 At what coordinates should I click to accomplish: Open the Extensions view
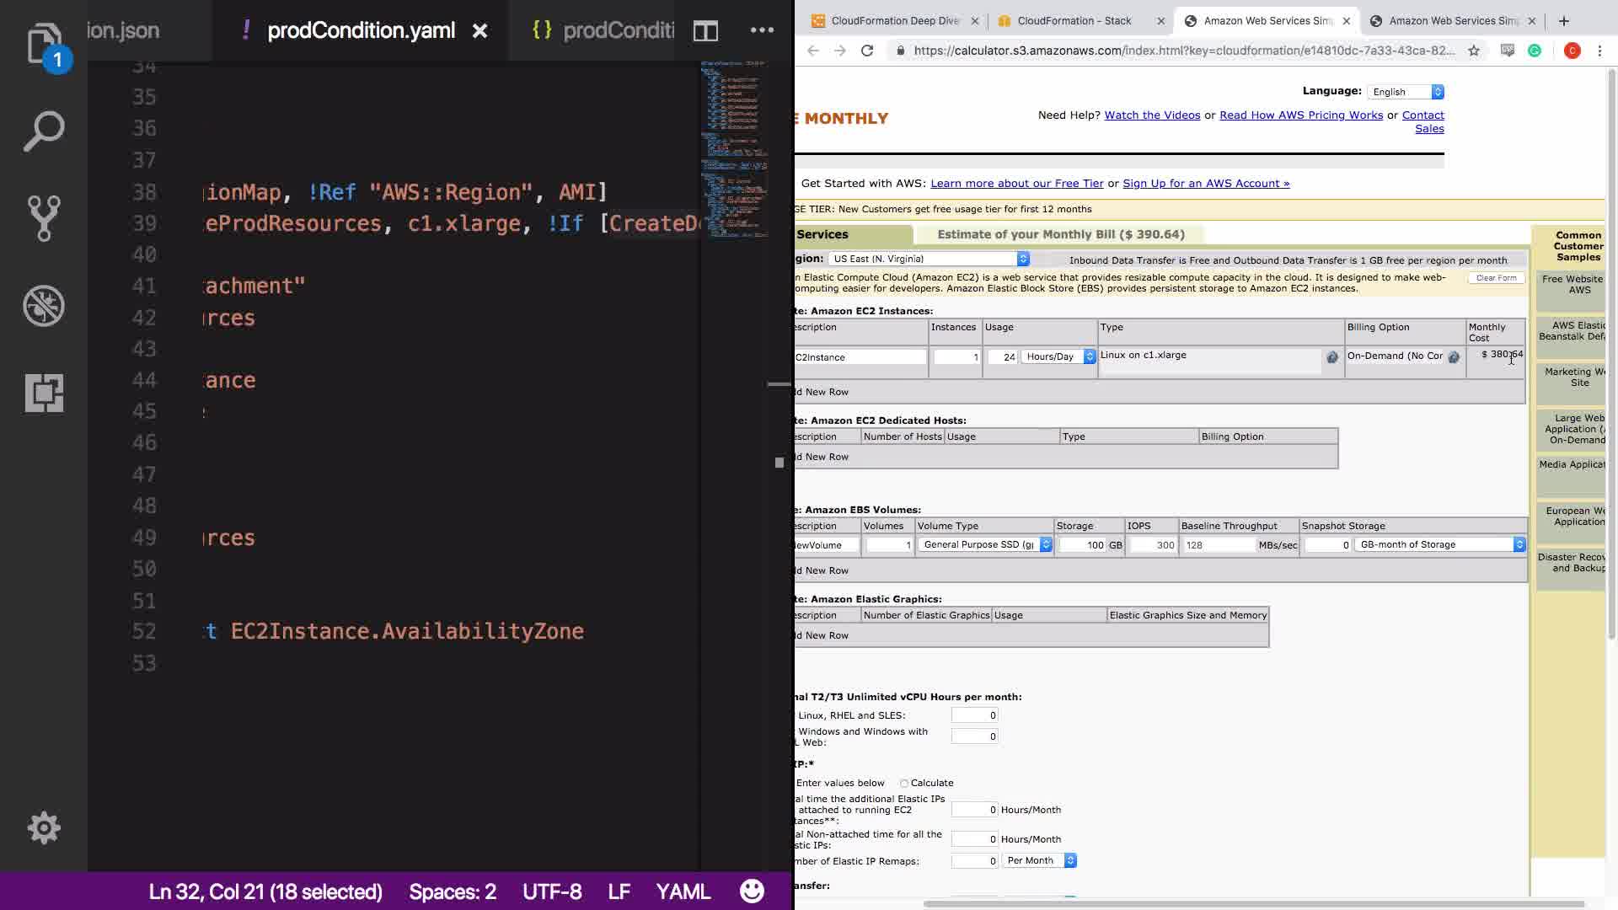coord(43,393)
